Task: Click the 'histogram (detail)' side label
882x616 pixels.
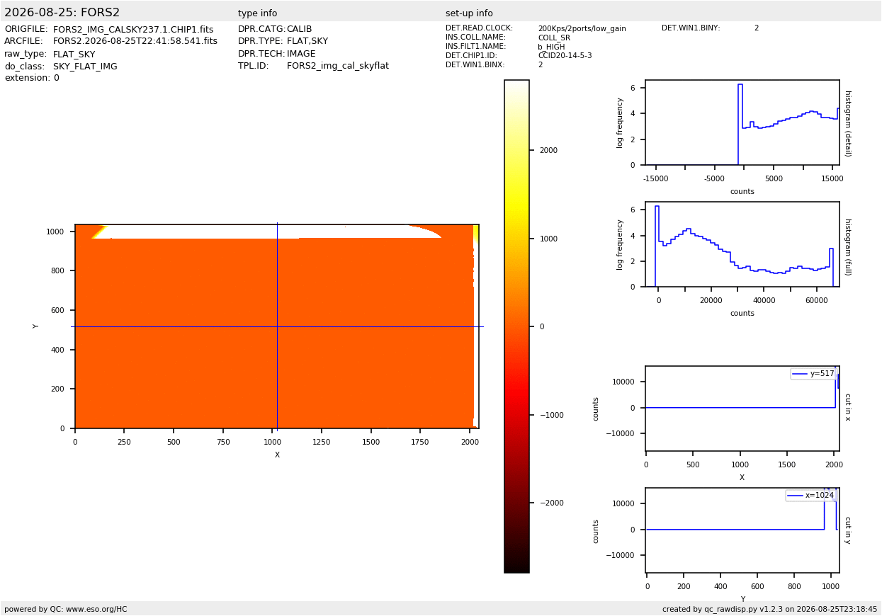Action: coord(847,122)
